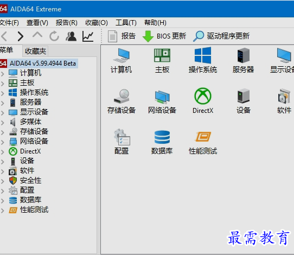Open the 存储设备 disk icon in main panel
294x255 pixels.
click(122, 101)
